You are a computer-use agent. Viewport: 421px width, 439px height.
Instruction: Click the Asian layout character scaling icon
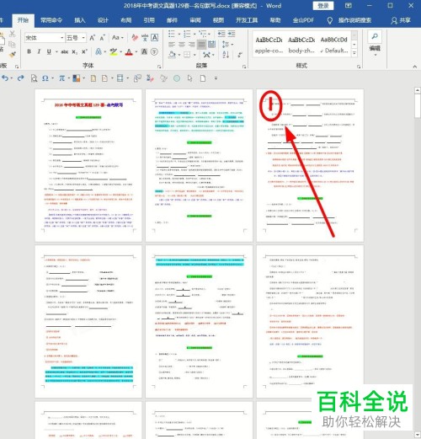(206, 55)
